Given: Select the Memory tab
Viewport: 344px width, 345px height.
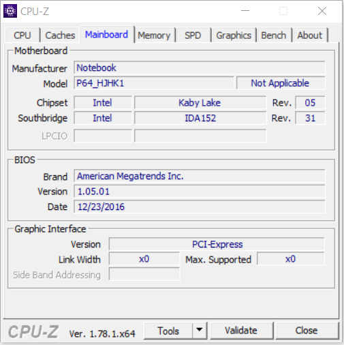Looking at the screenshot, I should tap(154, 35).
